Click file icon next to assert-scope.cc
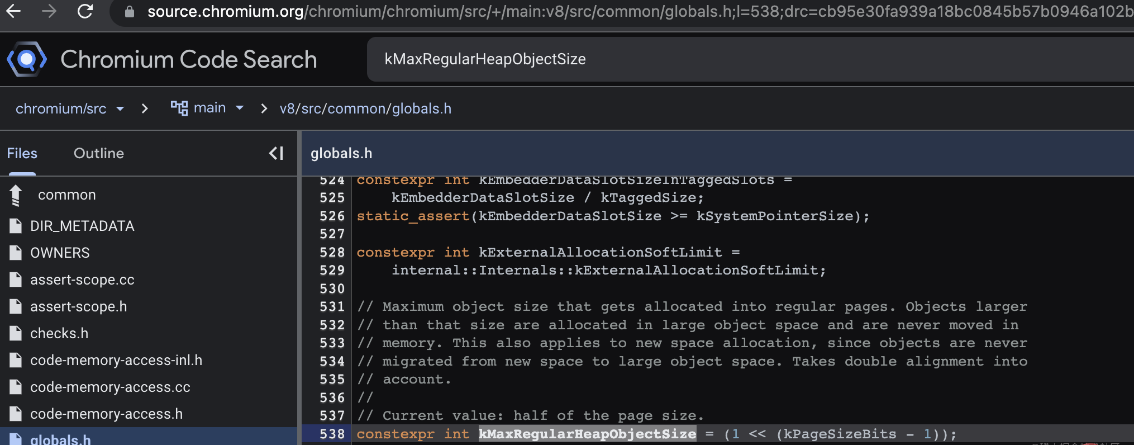 [x=16, y=280]
